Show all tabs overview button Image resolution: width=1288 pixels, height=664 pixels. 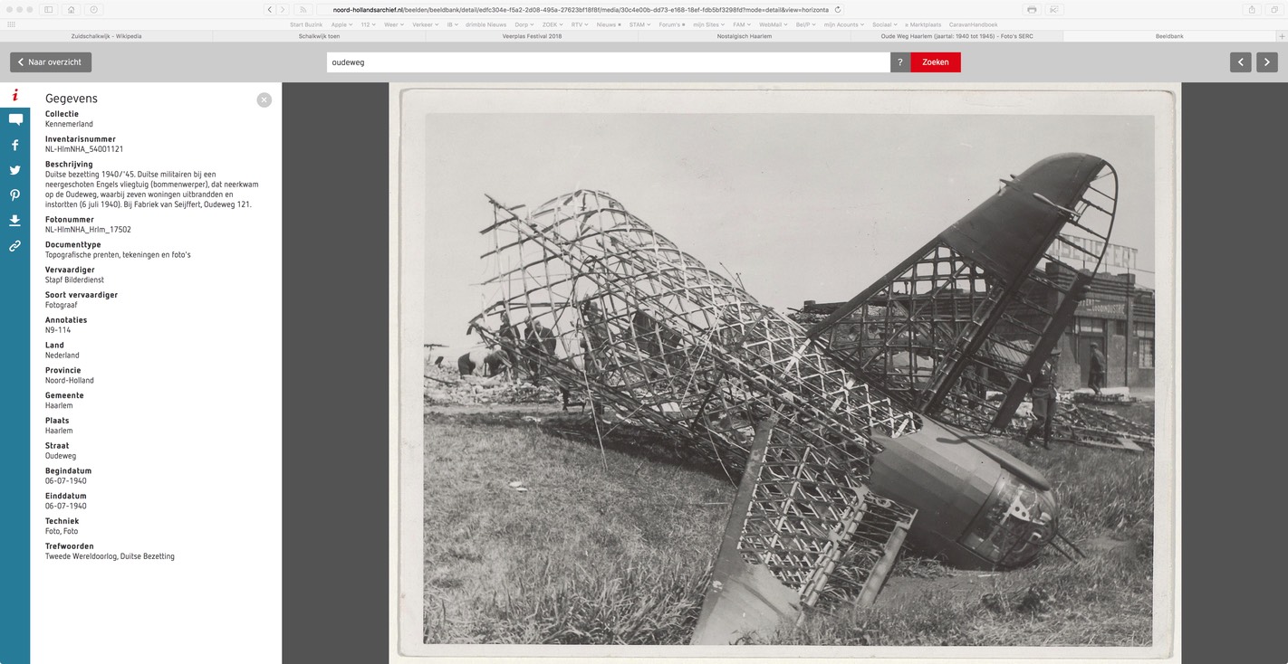coord(1274,9)
